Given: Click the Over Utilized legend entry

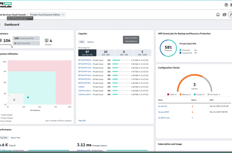Looking at the screenshot, I should click(6, 121).
